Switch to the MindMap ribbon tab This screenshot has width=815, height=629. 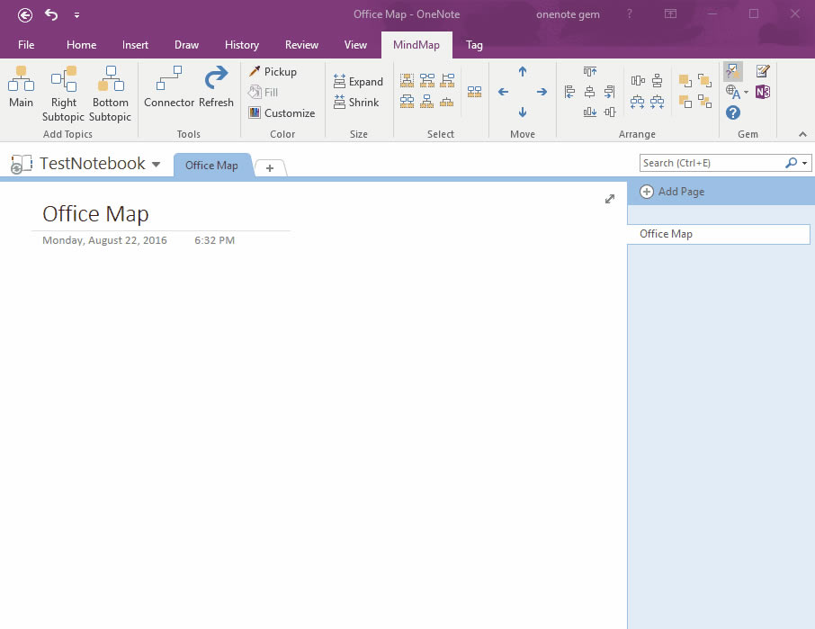[x=416, y=44]
